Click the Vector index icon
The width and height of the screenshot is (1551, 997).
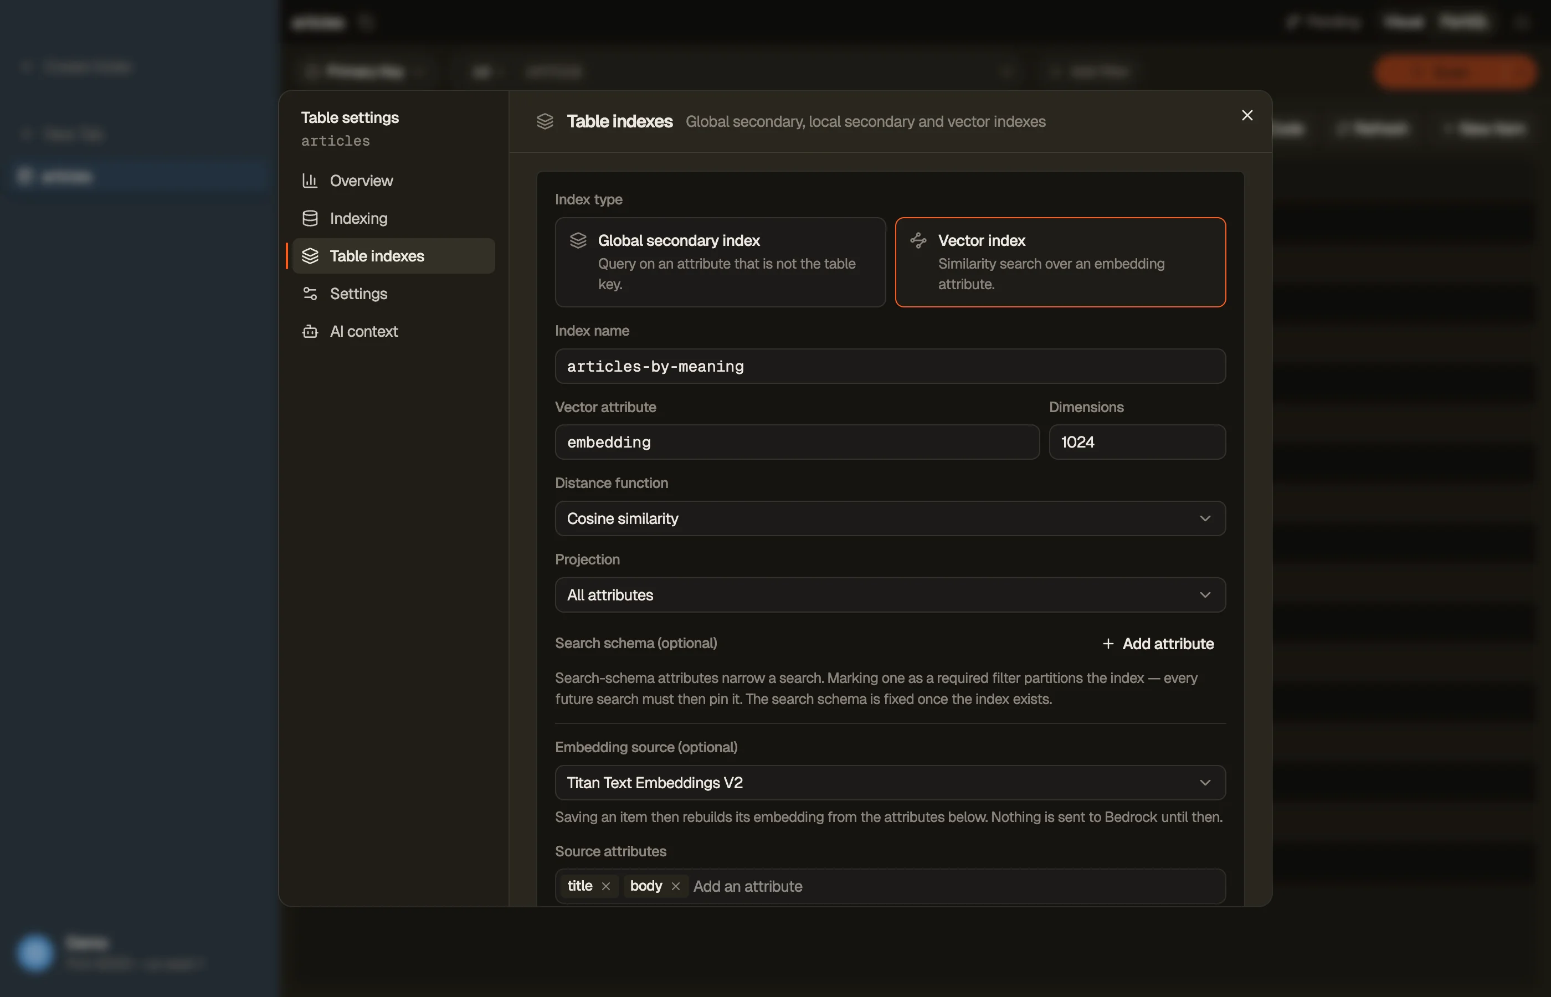[918, 240]
